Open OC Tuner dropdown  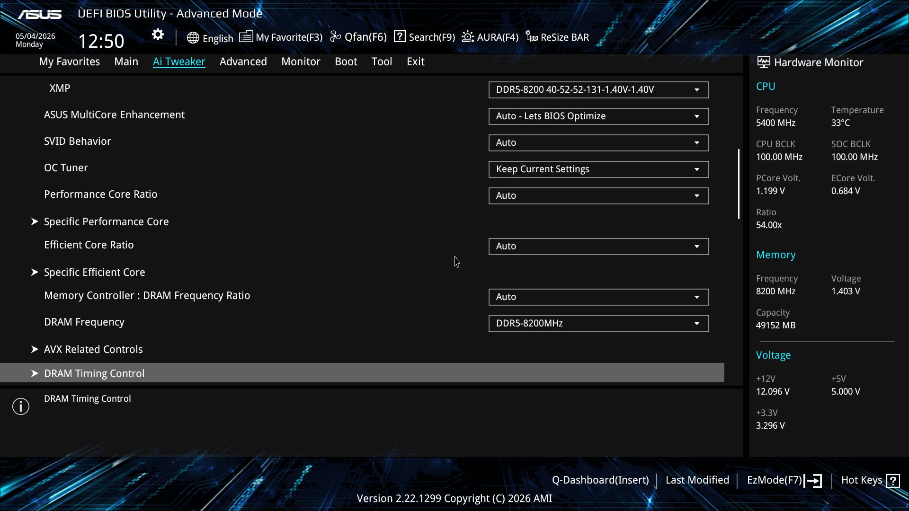[x=598, y=169]
